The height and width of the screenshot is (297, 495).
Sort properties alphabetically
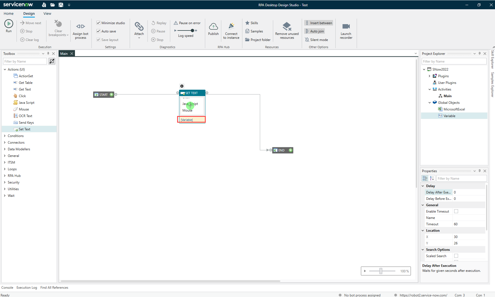(432, 179)
